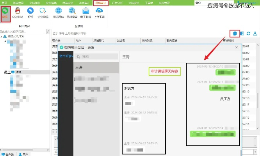Image resolution: width=260 pixels, height=156 pixels.
Task: Sort by the 发送者 column header
Action: (x=128, y=41)
